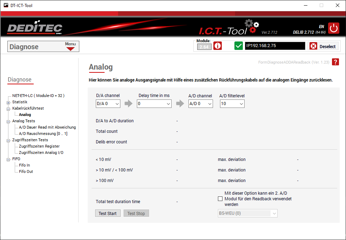Click the green connection checkmark icon

[239, 46]
